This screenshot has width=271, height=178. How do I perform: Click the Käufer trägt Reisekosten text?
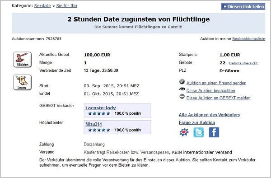click(126, 152)
